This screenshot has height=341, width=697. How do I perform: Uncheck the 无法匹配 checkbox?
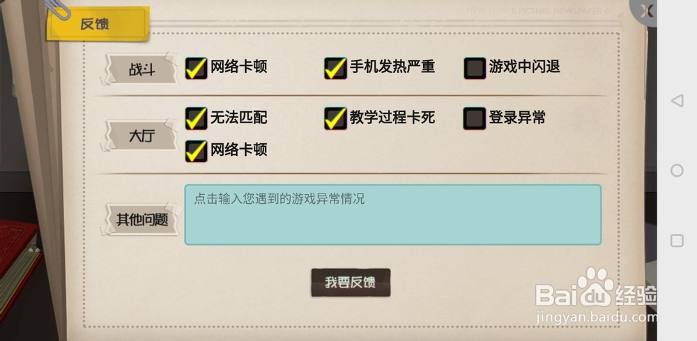[196, 118]
